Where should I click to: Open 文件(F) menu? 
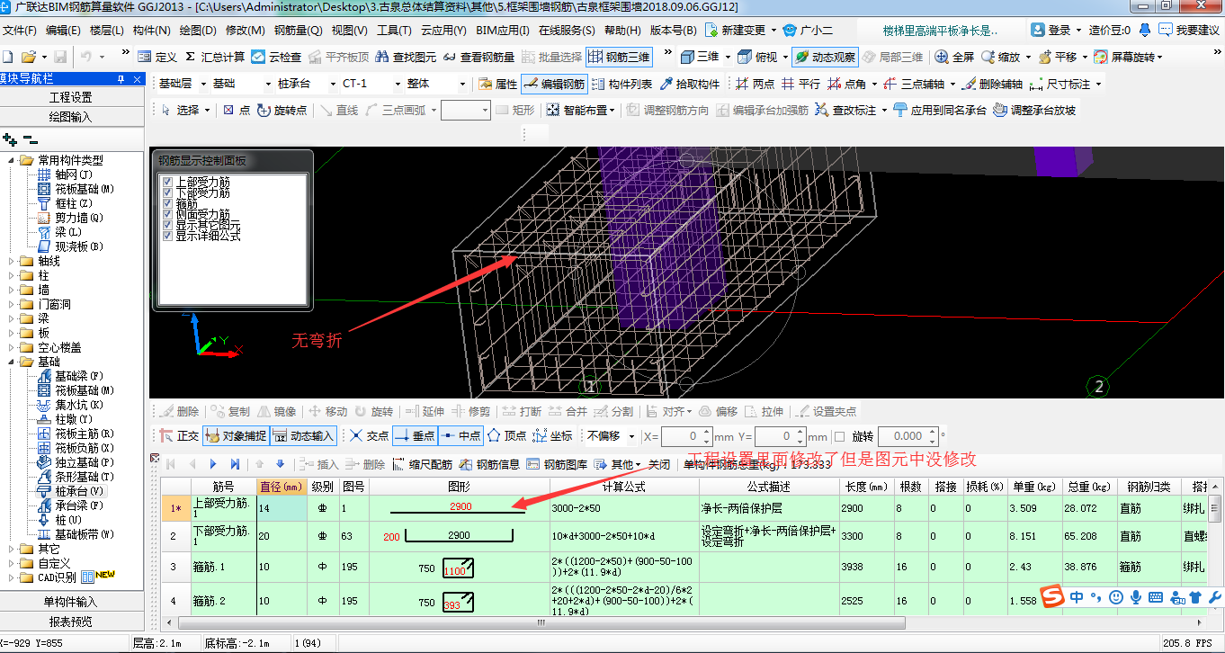point(21,30)
